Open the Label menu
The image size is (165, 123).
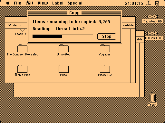click(x=58, y=3)
